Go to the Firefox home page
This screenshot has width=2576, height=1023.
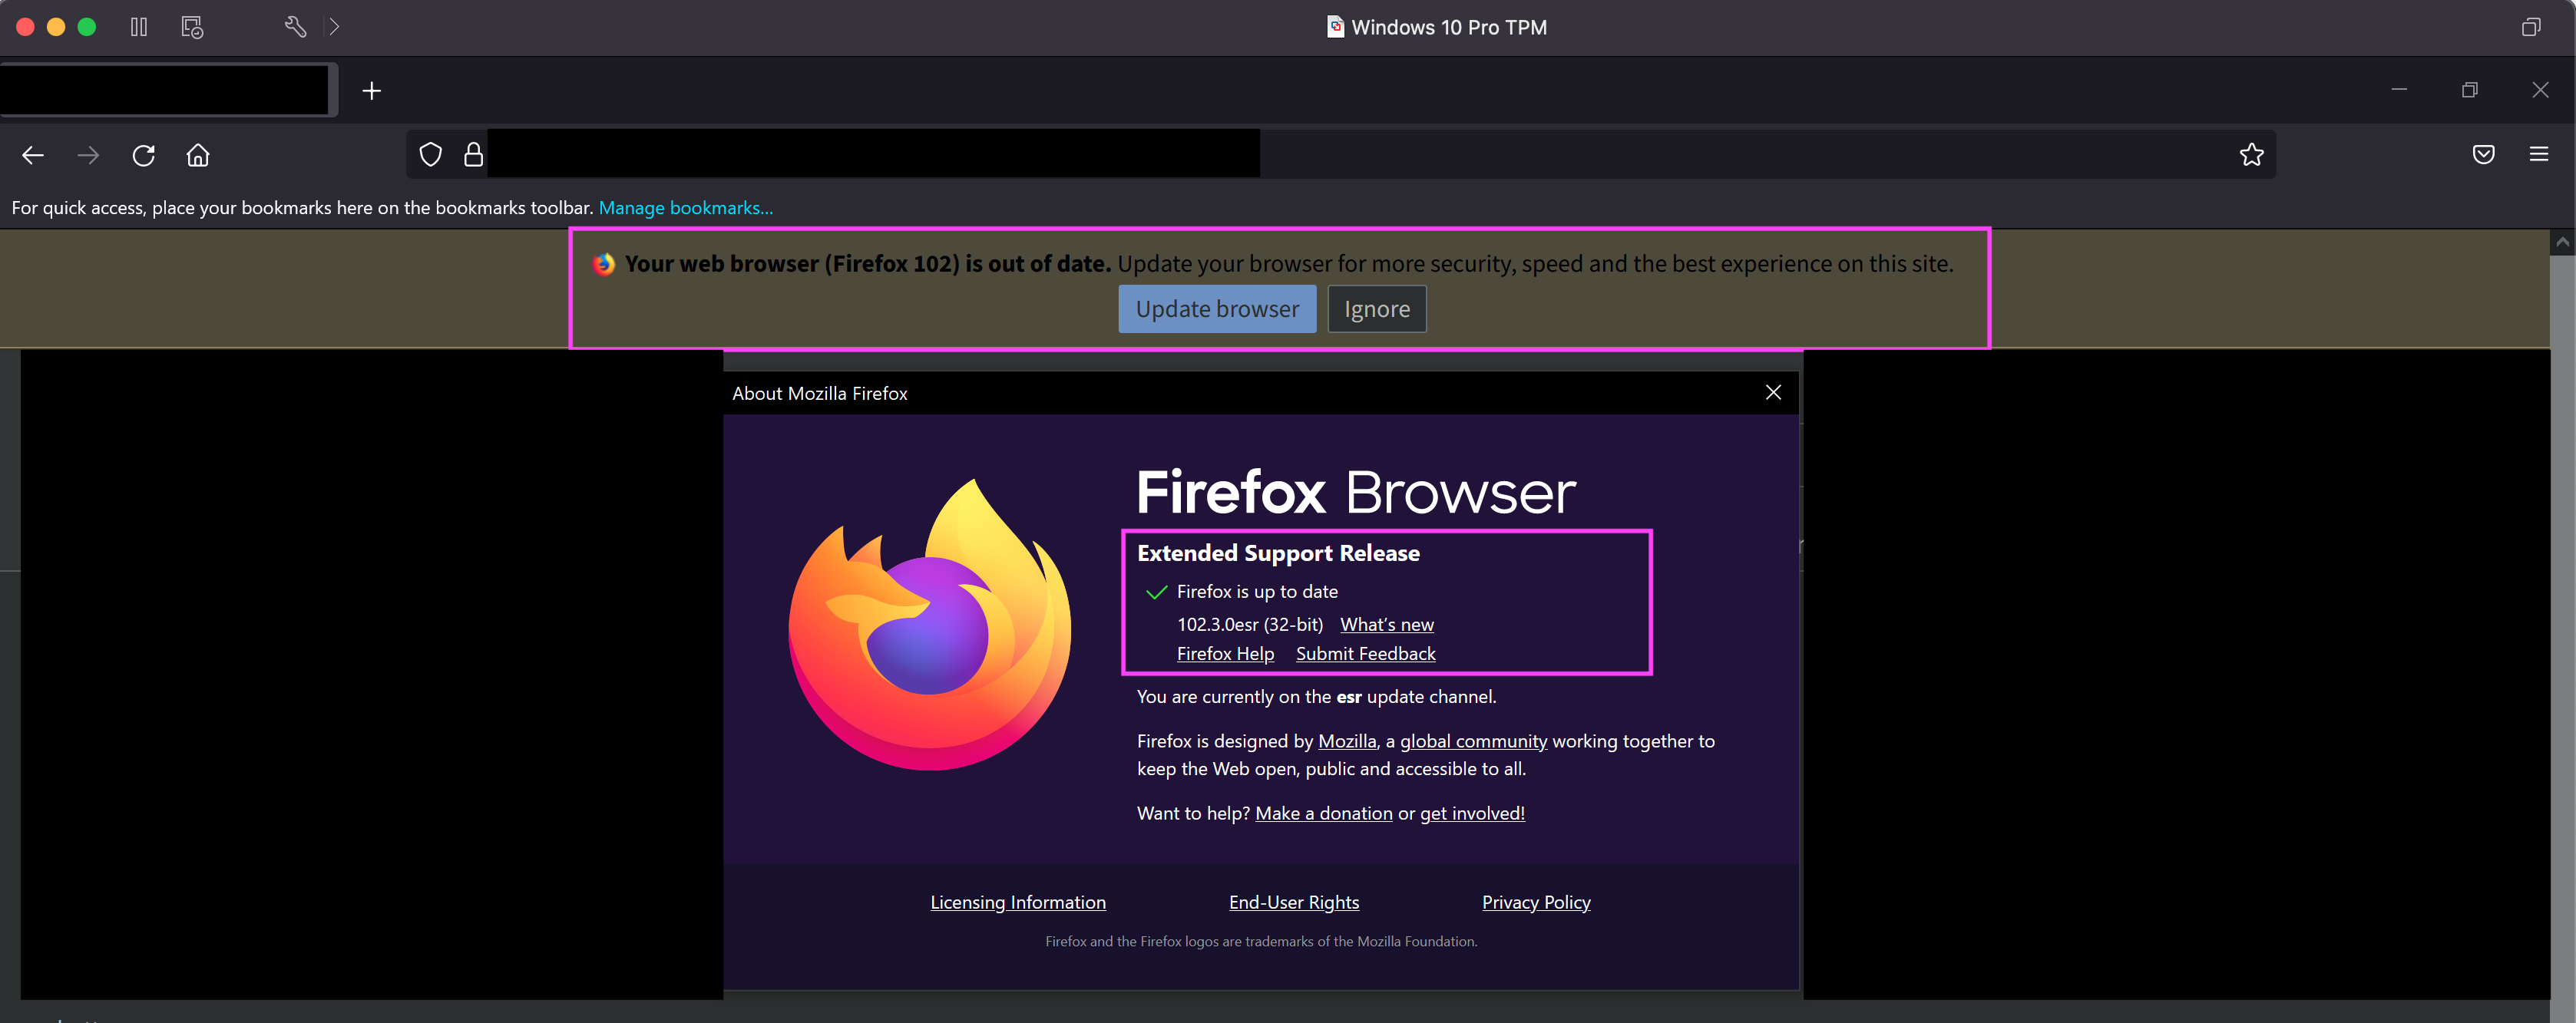[x=197, y=155]
